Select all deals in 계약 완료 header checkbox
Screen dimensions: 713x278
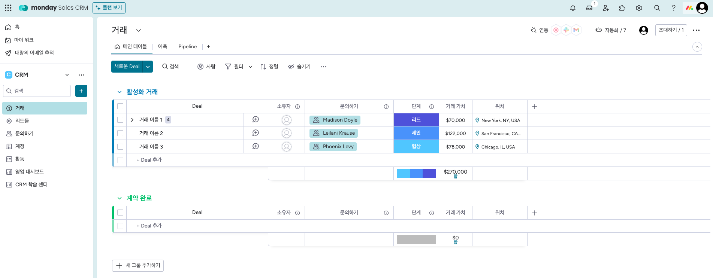pos(120,213)
